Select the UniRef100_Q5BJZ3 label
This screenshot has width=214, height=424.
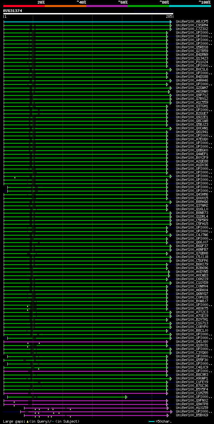coord(192,124)
